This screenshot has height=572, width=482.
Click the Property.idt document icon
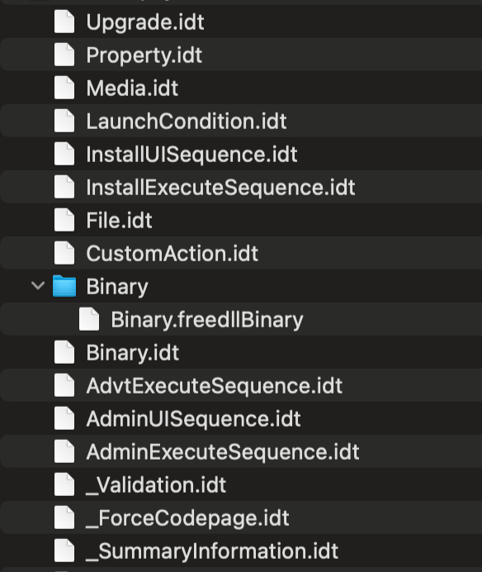[64, 55]
